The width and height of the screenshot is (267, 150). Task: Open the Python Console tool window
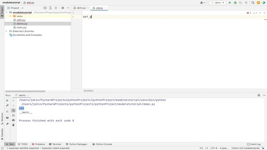[102, 144]
